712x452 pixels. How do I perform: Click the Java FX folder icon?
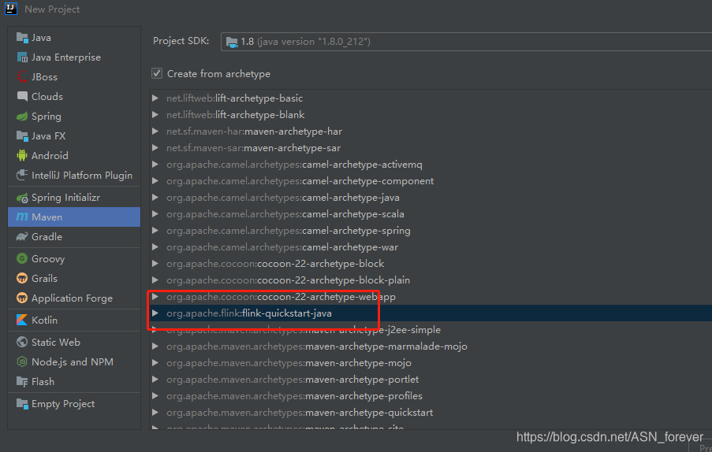(x=22, y=136)
